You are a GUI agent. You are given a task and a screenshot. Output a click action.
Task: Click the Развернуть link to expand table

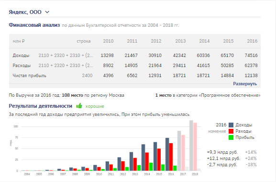(x=245, y=84)
